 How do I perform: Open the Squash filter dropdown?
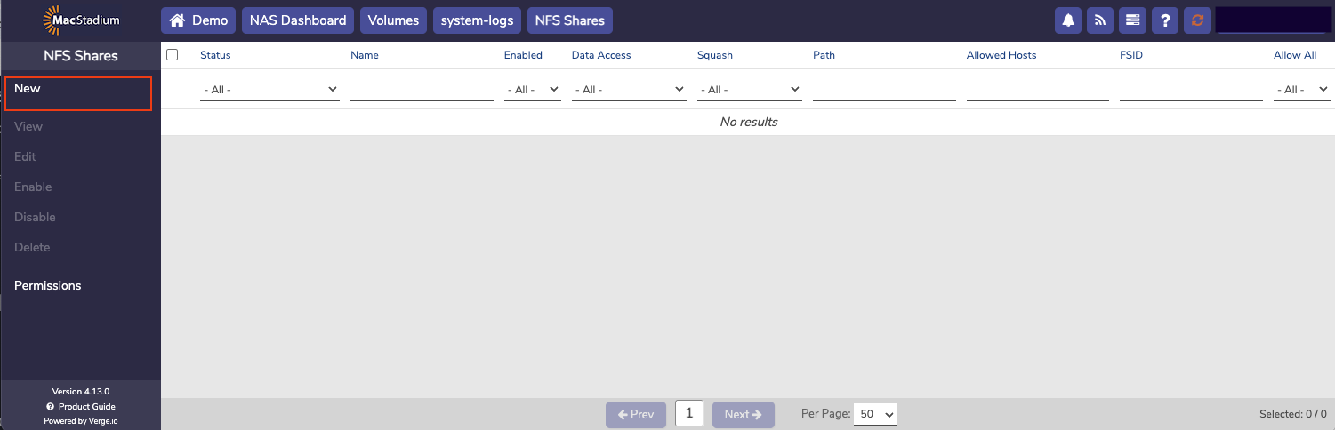[x=749, y=90]
